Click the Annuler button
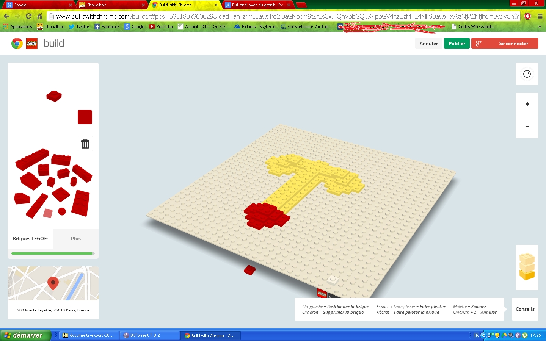546x341 pixels. (x=428, y=44)
